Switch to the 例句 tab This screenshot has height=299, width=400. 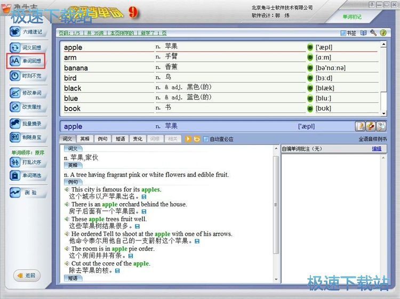[x=102, y=139]
